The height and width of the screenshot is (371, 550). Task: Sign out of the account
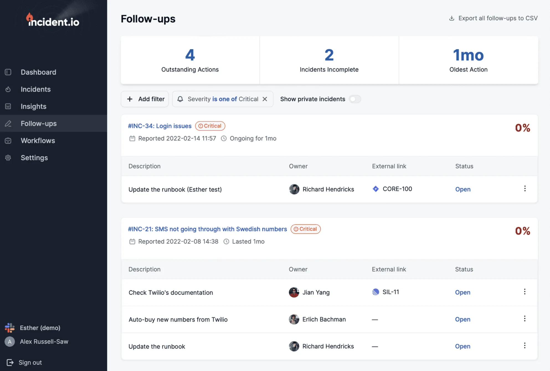tap(24, 362)
